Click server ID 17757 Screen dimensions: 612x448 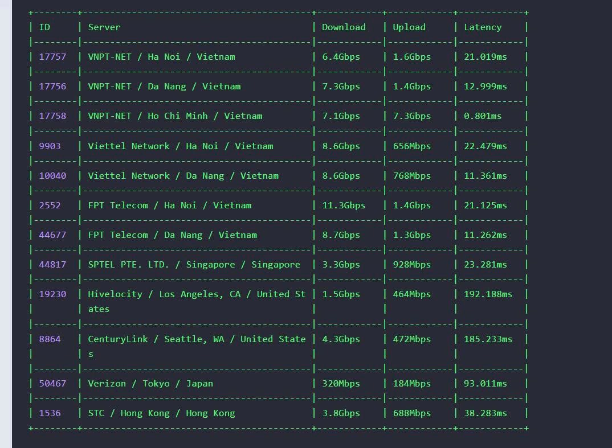52,57
